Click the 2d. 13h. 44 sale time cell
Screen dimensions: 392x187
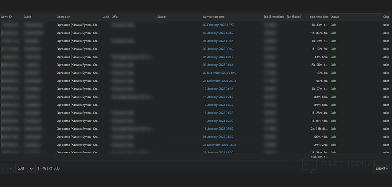tap(319, 129)
